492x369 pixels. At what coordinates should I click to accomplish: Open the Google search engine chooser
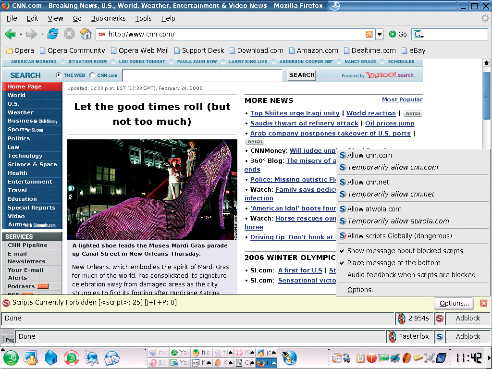[418, 34]
